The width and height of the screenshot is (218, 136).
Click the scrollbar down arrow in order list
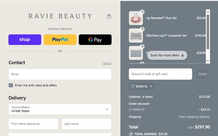(x=208, y=61)
